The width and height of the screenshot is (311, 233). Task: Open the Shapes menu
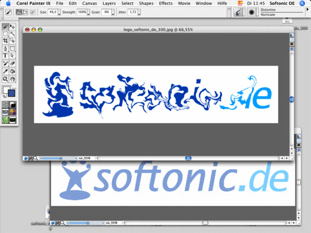pos(146,3)
